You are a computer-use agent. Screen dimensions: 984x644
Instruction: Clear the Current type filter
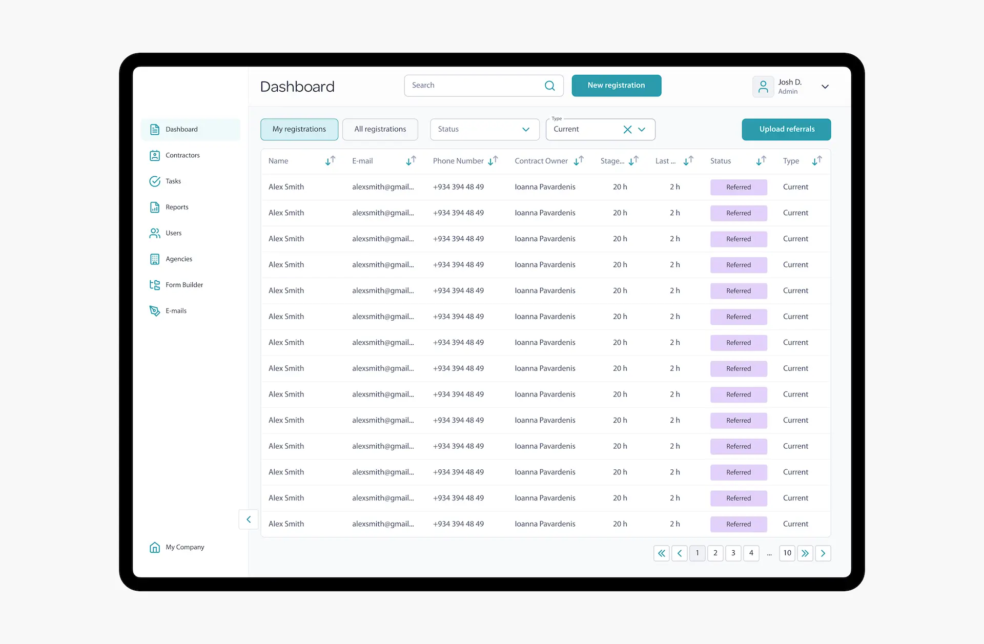(x=628, y=129)
